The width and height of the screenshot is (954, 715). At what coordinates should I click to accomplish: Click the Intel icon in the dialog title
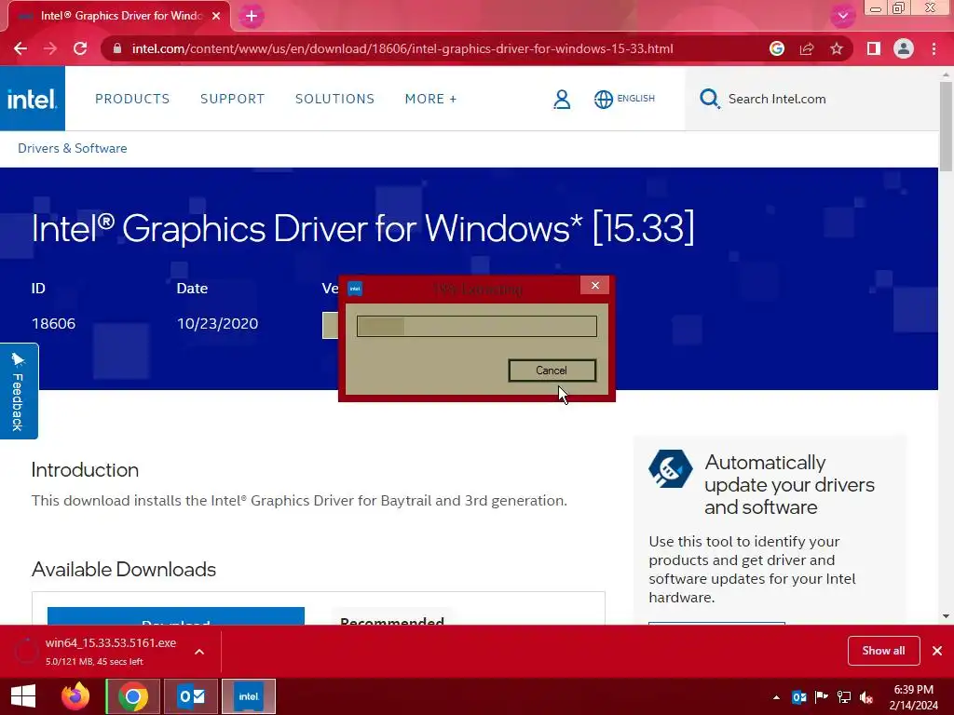355,289
